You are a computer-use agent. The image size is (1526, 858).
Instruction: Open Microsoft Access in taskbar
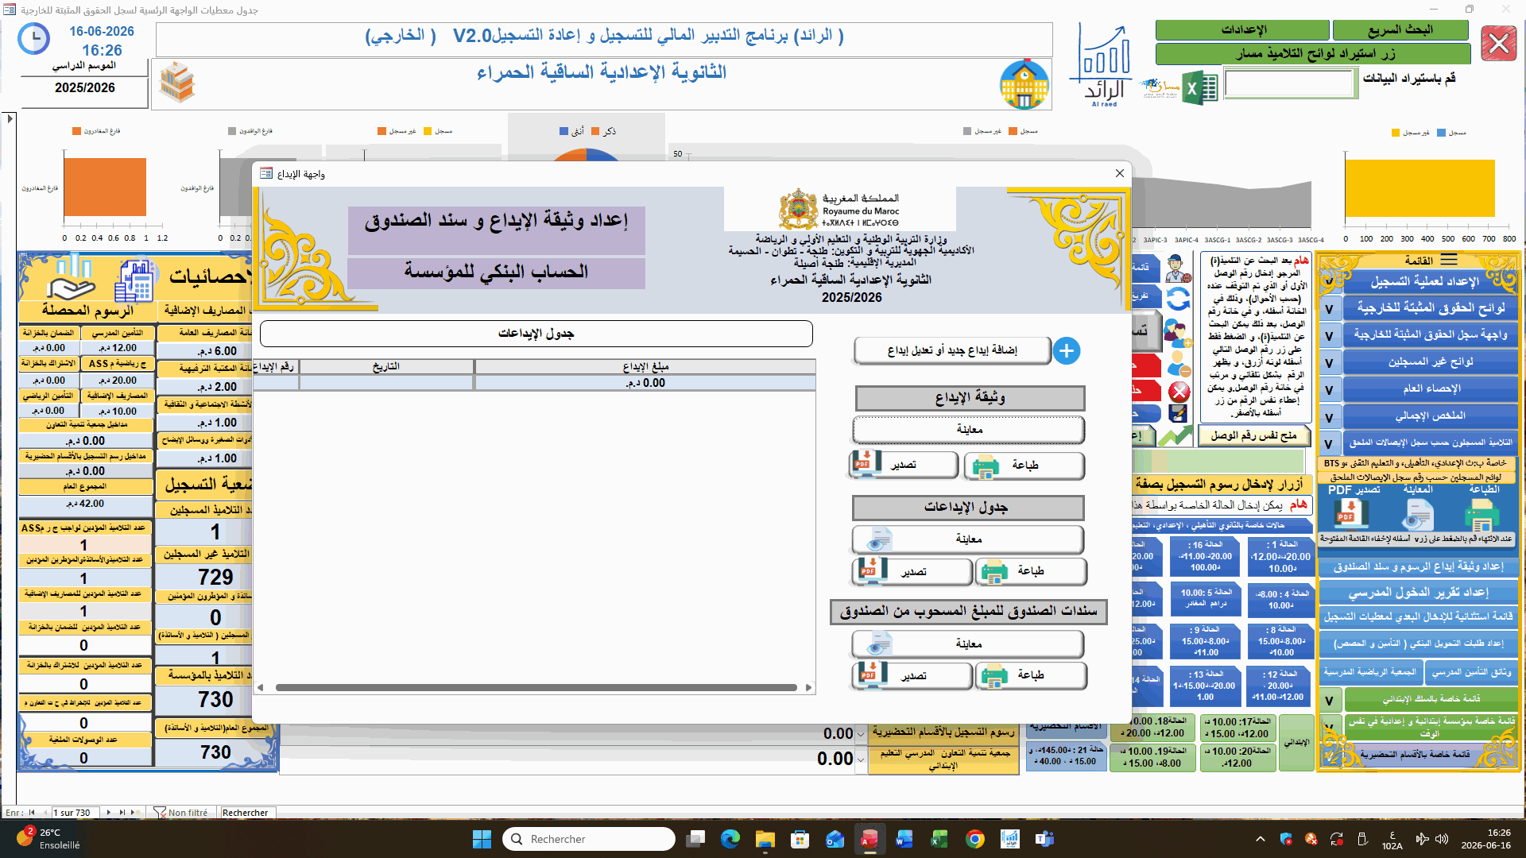click(870, 839)
